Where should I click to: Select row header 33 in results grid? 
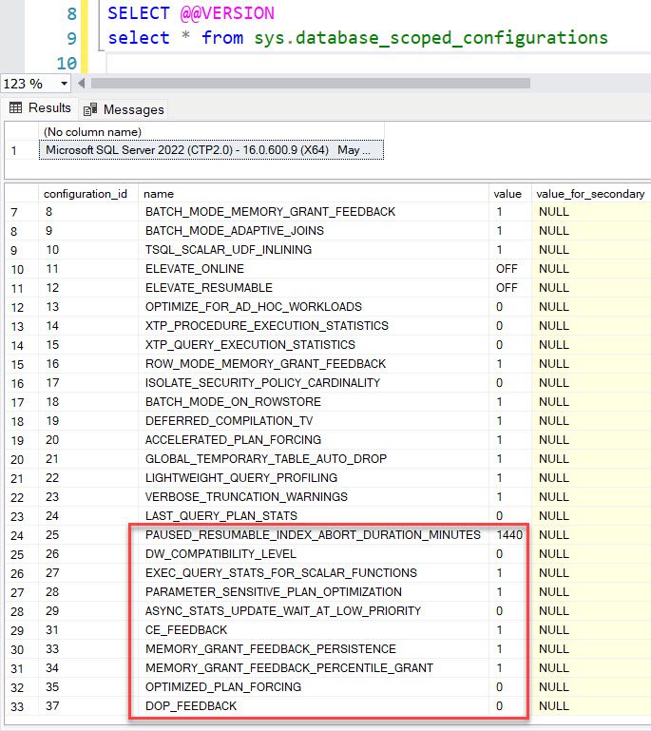click(x=22, y=706)
